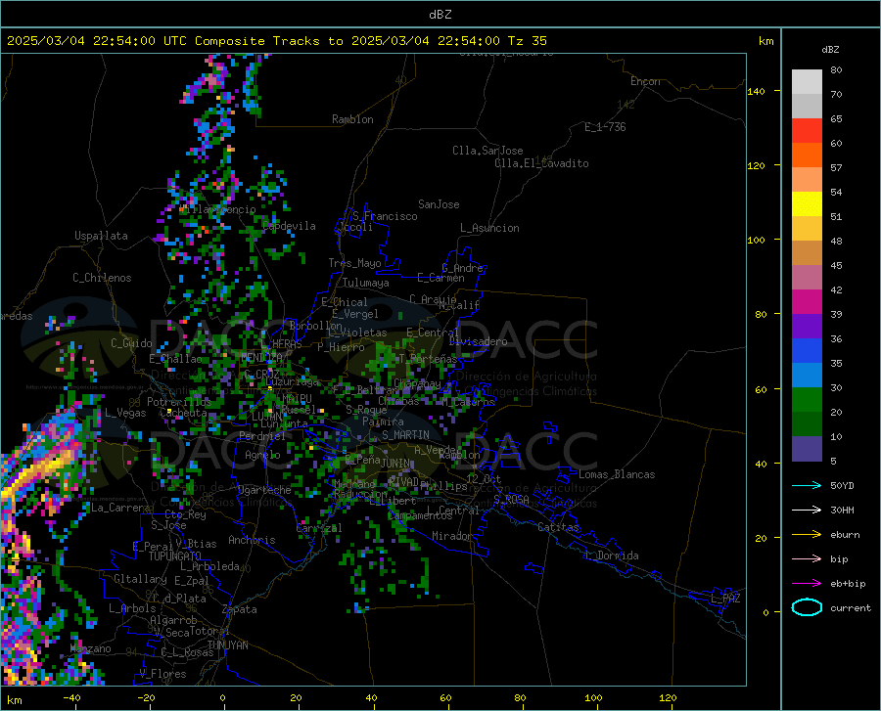Image resolution: width=881 pixels, height=711 pixels.
Task: Click the Anchoris map label
Action: point(252,540)
